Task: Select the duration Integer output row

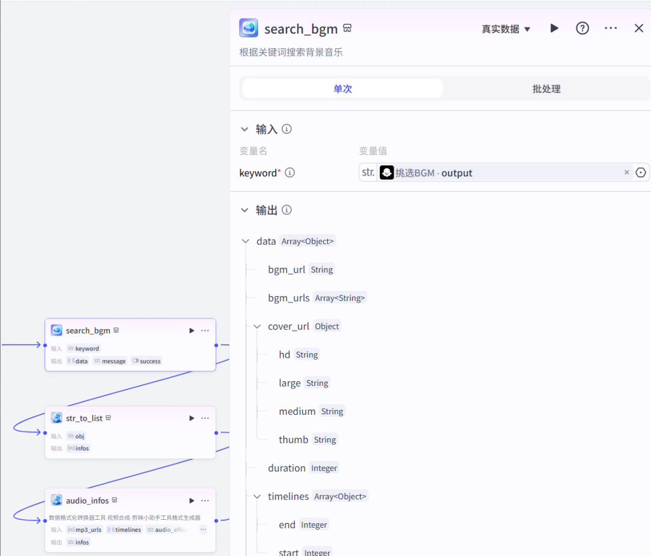Action: tap(303, 468)
